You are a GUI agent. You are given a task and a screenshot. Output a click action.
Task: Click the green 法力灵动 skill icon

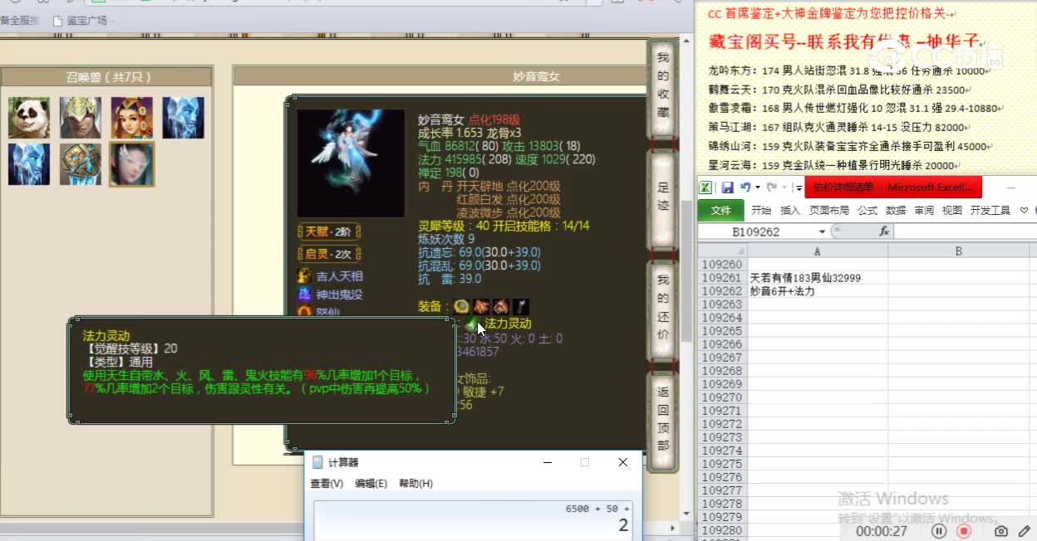pyautogui.click(x=473, y=324)
